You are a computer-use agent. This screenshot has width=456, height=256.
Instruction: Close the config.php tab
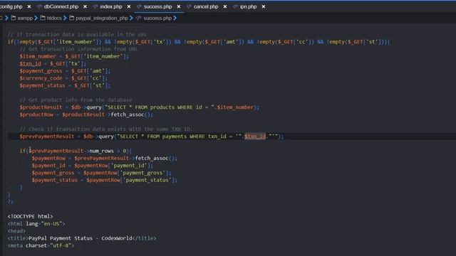point(29,6)
